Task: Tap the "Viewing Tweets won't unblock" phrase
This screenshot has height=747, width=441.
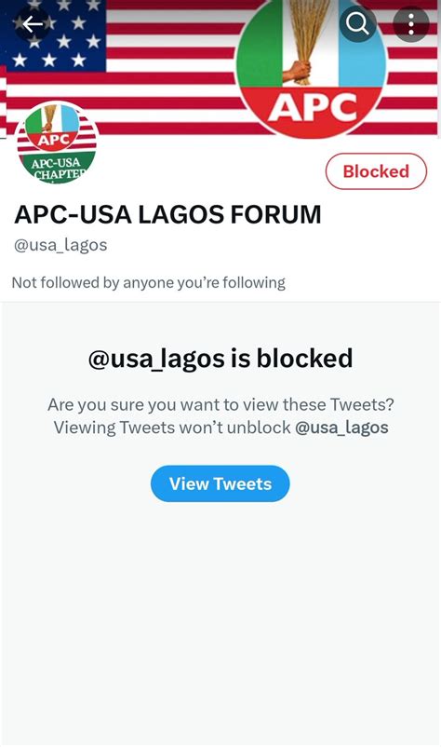Action: coord(172,428)
